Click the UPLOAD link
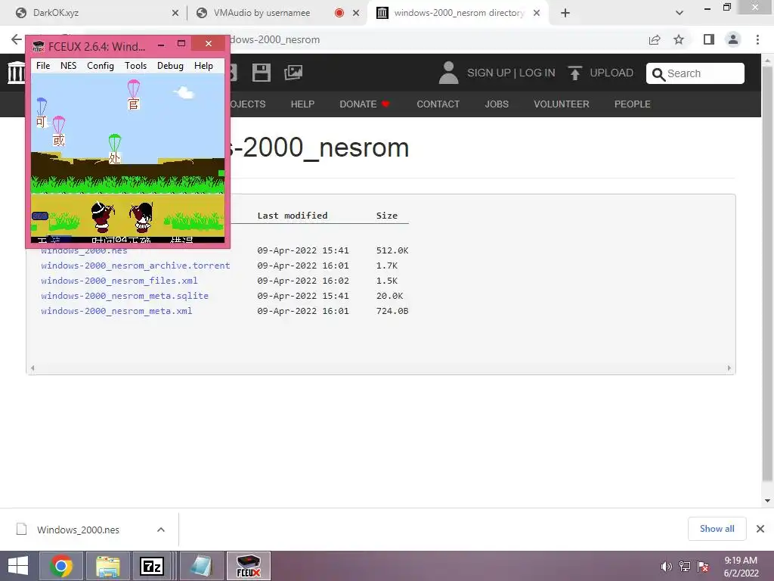774x581 pixels. pos(611,73)
